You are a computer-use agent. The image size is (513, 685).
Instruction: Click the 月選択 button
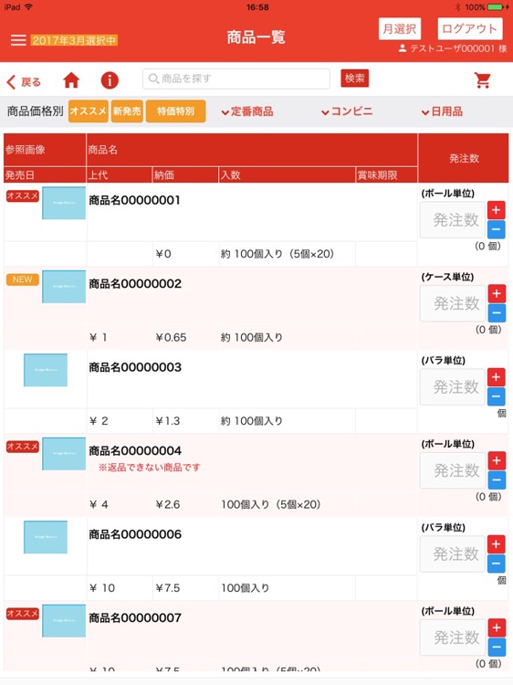[x=400, y=29]
